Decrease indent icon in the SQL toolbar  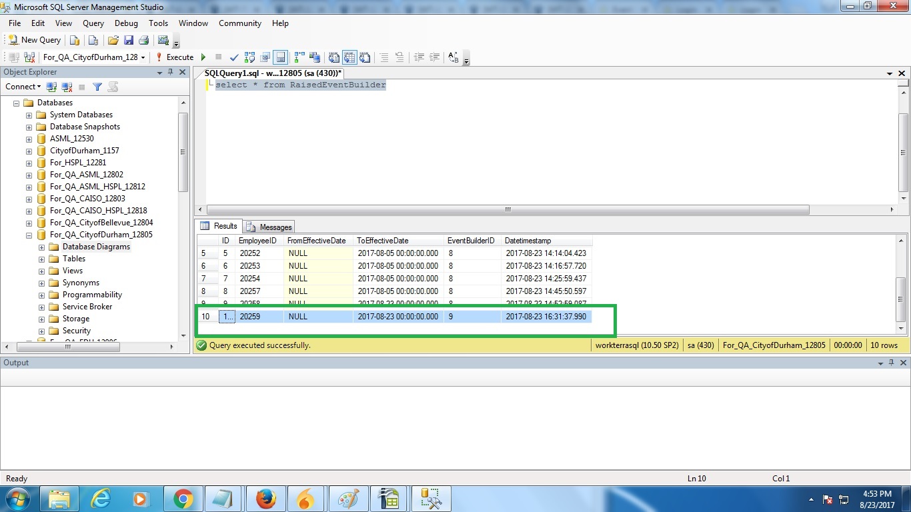click(419, 57)
